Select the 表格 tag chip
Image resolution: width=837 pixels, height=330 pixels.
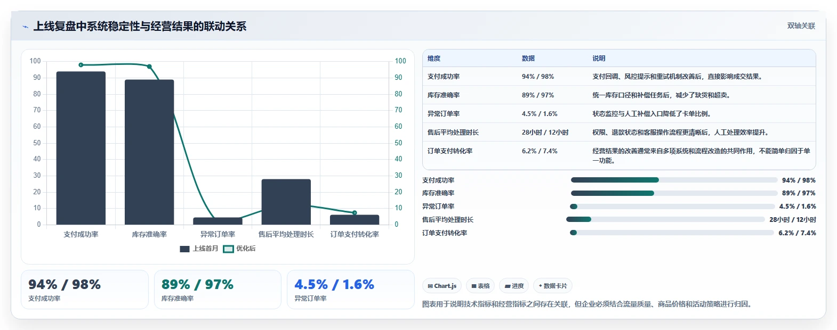pos(480,286)
